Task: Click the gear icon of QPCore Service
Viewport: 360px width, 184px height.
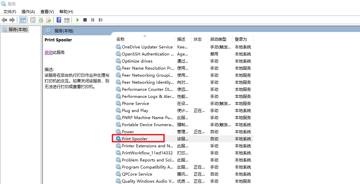Action: pos(118,174)
